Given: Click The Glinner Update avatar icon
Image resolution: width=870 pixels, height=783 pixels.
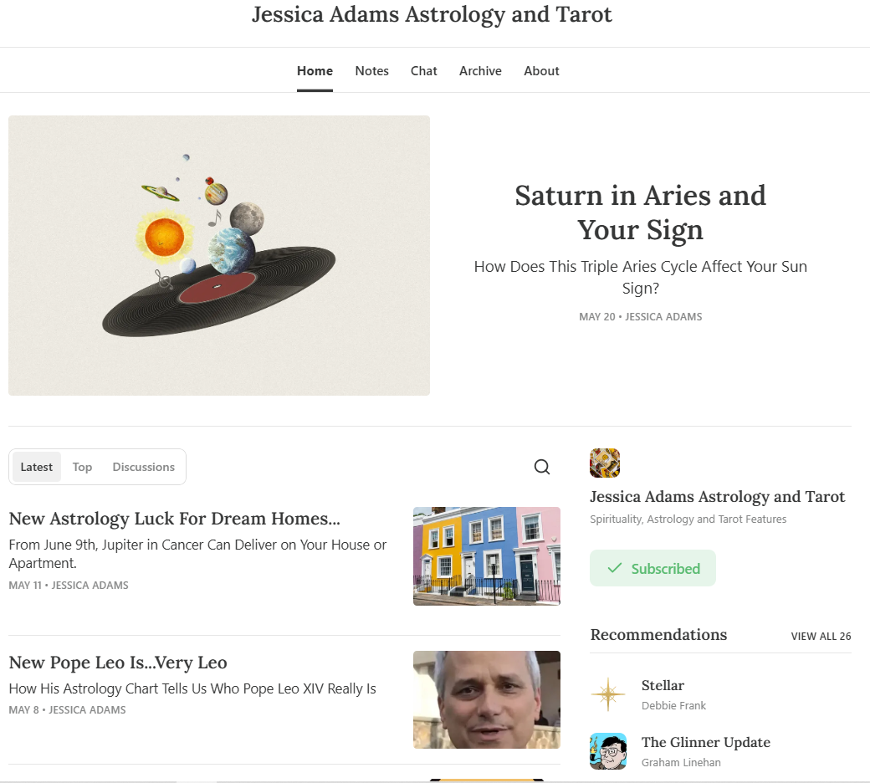Looking at the screenshot, I should (608, 751).
